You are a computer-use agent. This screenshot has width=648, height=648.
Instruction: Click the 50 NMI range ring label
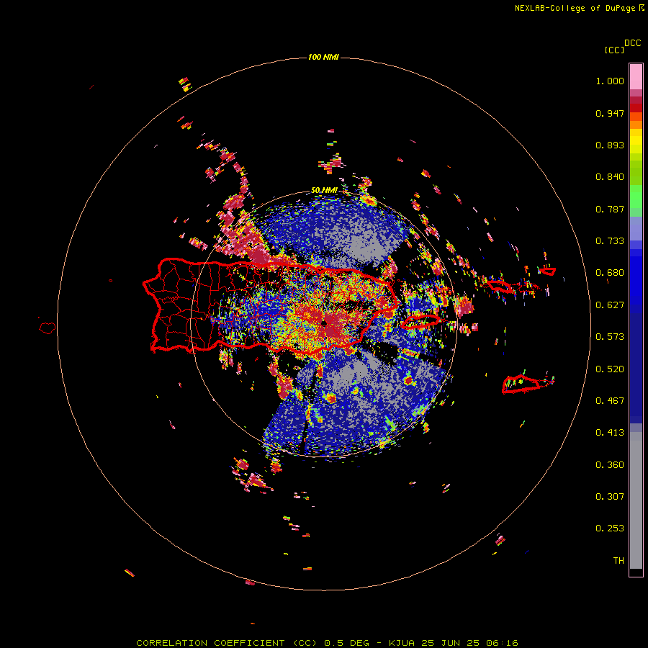[323, 190]
